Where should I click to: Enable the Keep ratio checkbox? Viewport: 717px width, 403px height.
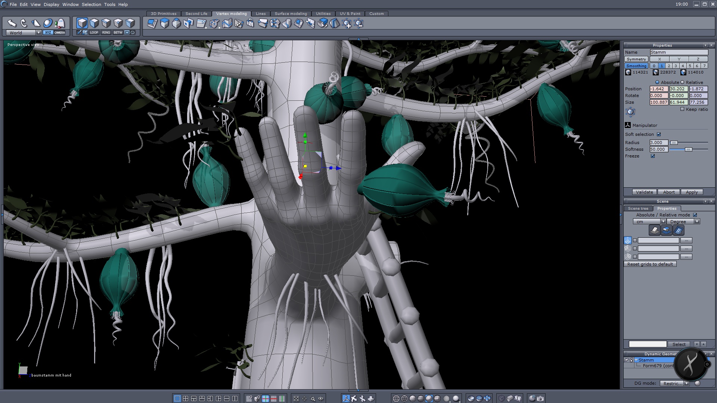[682, 109]
